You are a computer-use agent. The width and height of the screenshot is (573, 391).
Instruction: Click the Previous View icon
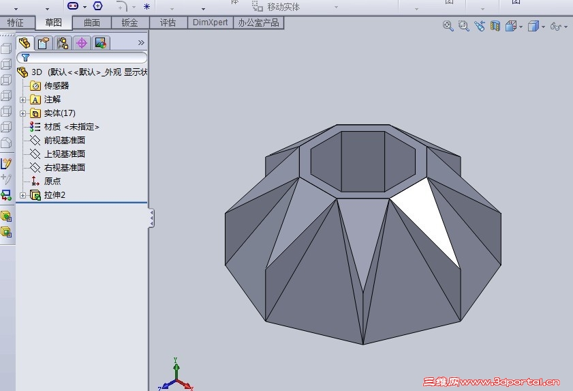coord(480,26)
